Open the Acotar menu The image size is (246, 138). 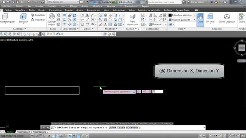pos(85,6)
